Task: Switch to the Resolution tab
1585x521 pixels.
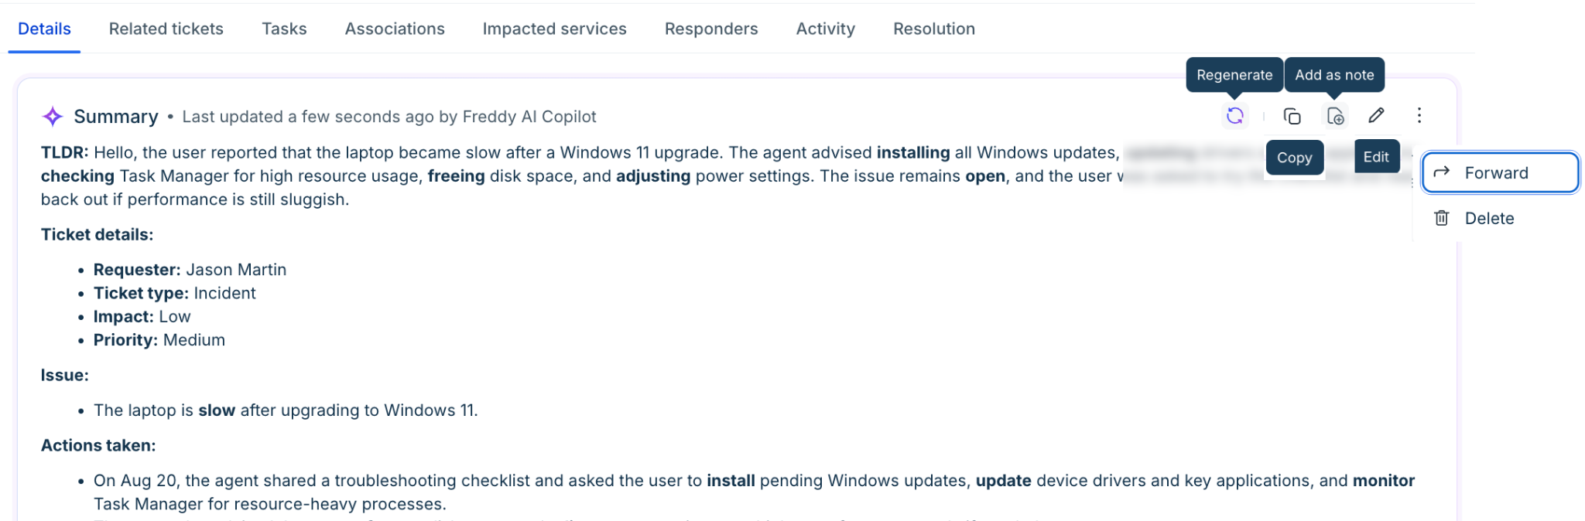Action: [x=934, y=29]
